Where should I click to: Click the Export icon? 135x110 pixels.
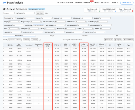116,40
